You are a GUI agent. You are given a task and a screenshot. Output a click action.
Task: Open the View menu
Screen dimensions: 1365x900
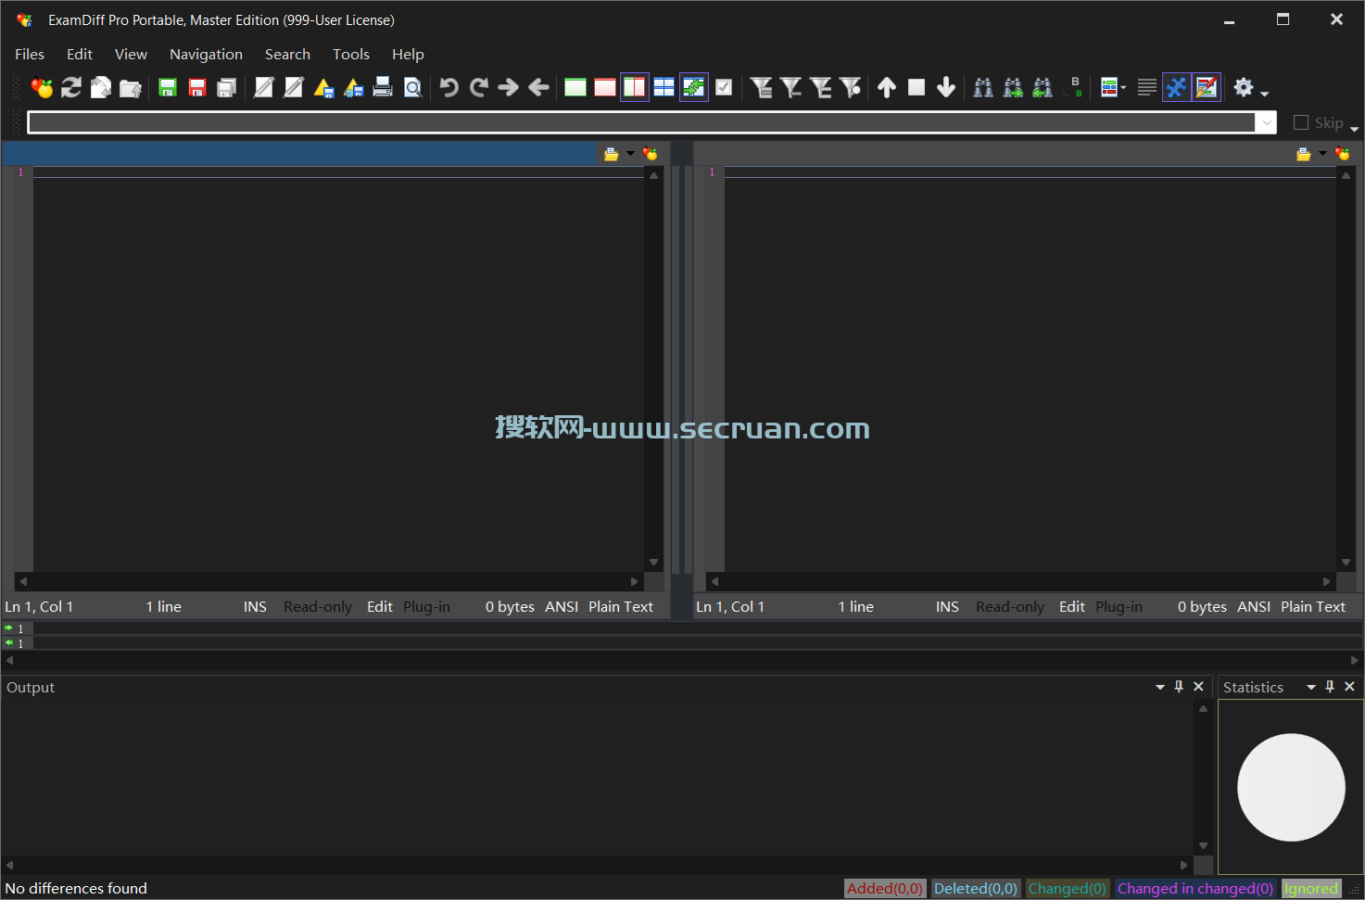[131, 54]
